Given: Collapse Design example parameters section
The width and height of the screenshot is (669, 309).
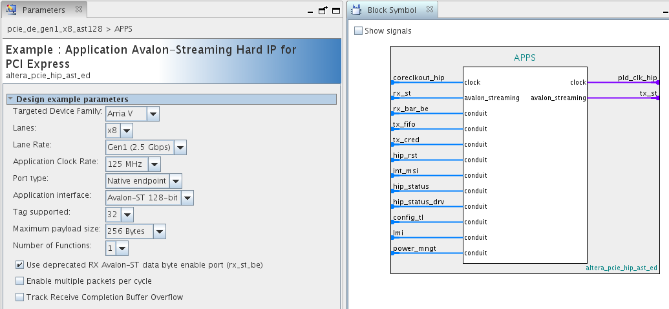Looking at the screenshot, I should 11,99.
